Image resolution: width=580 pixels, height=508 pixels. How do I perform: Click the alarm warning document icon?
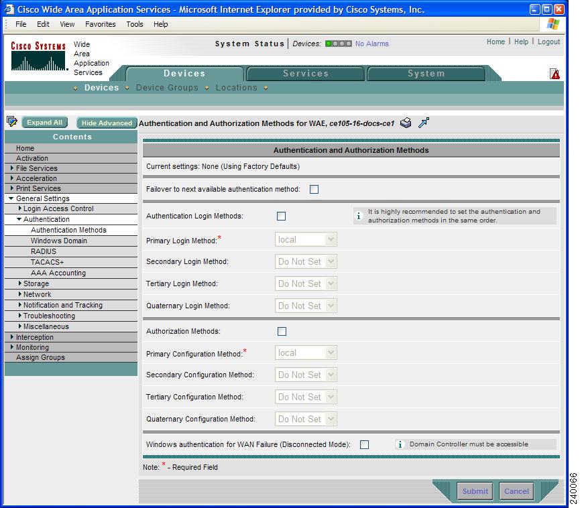coord(555,74)
